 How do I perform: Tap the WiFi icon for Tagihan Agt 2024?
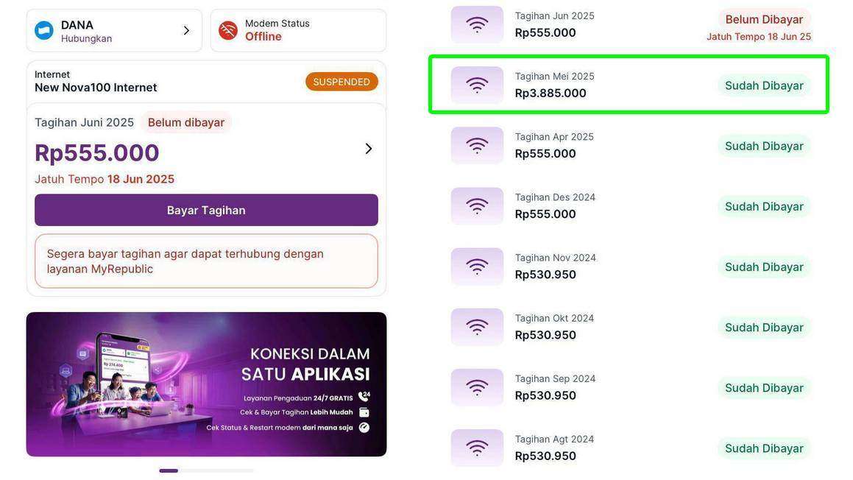pos(477,447)
